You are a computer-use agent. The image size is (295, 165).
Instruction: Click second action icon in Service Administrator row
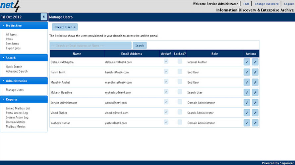[x=255, y=103]
